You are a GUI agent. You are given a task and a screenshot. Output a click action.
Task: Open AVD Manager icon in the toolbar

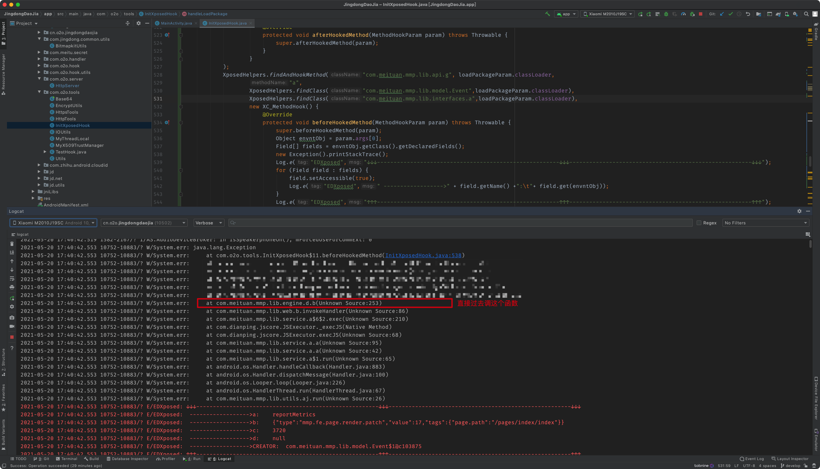(x=787, y=14)
